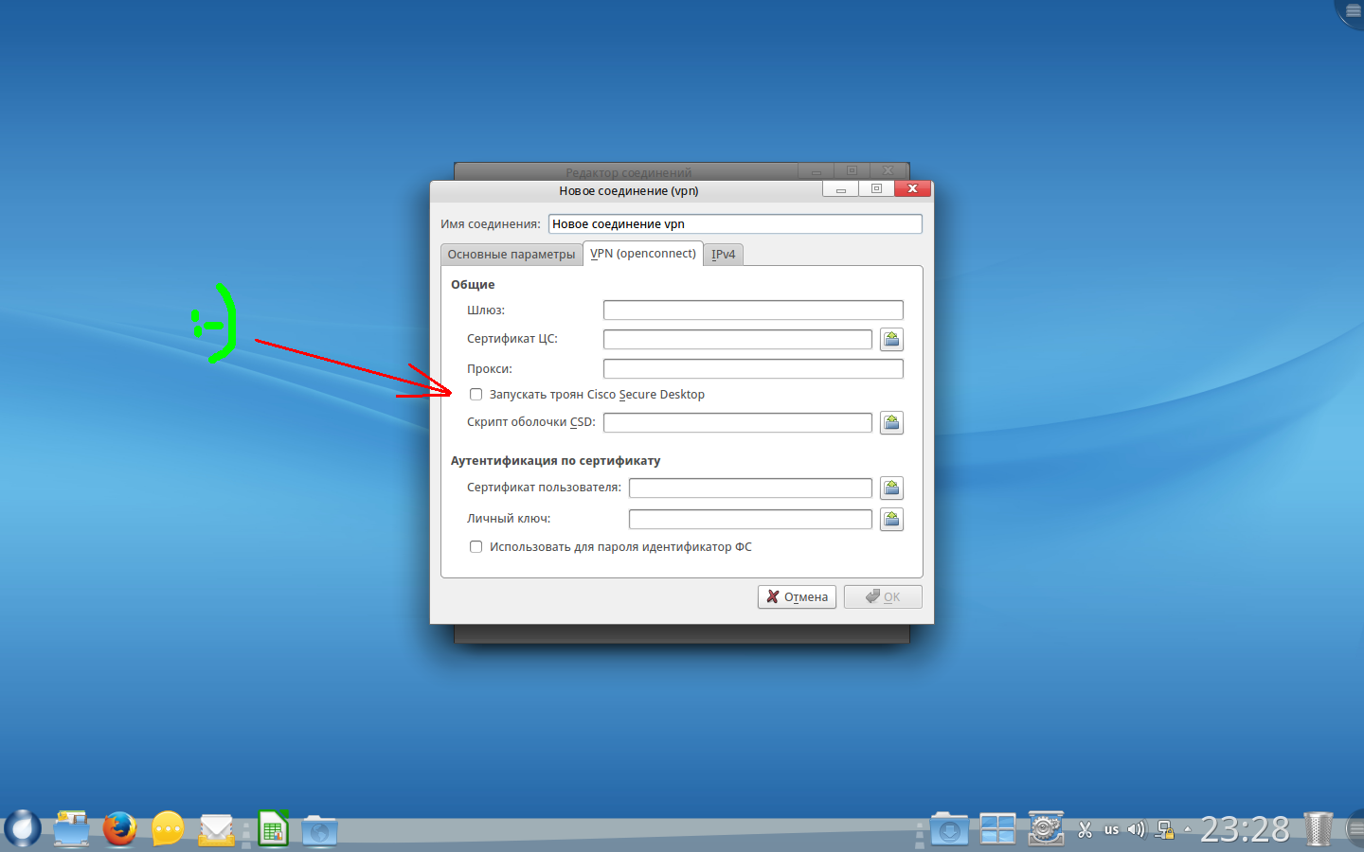Viewport: 1364px width, 852px height.
Task: Maximize the Редактор соединений window behind
Action: [x=852, y=171]
